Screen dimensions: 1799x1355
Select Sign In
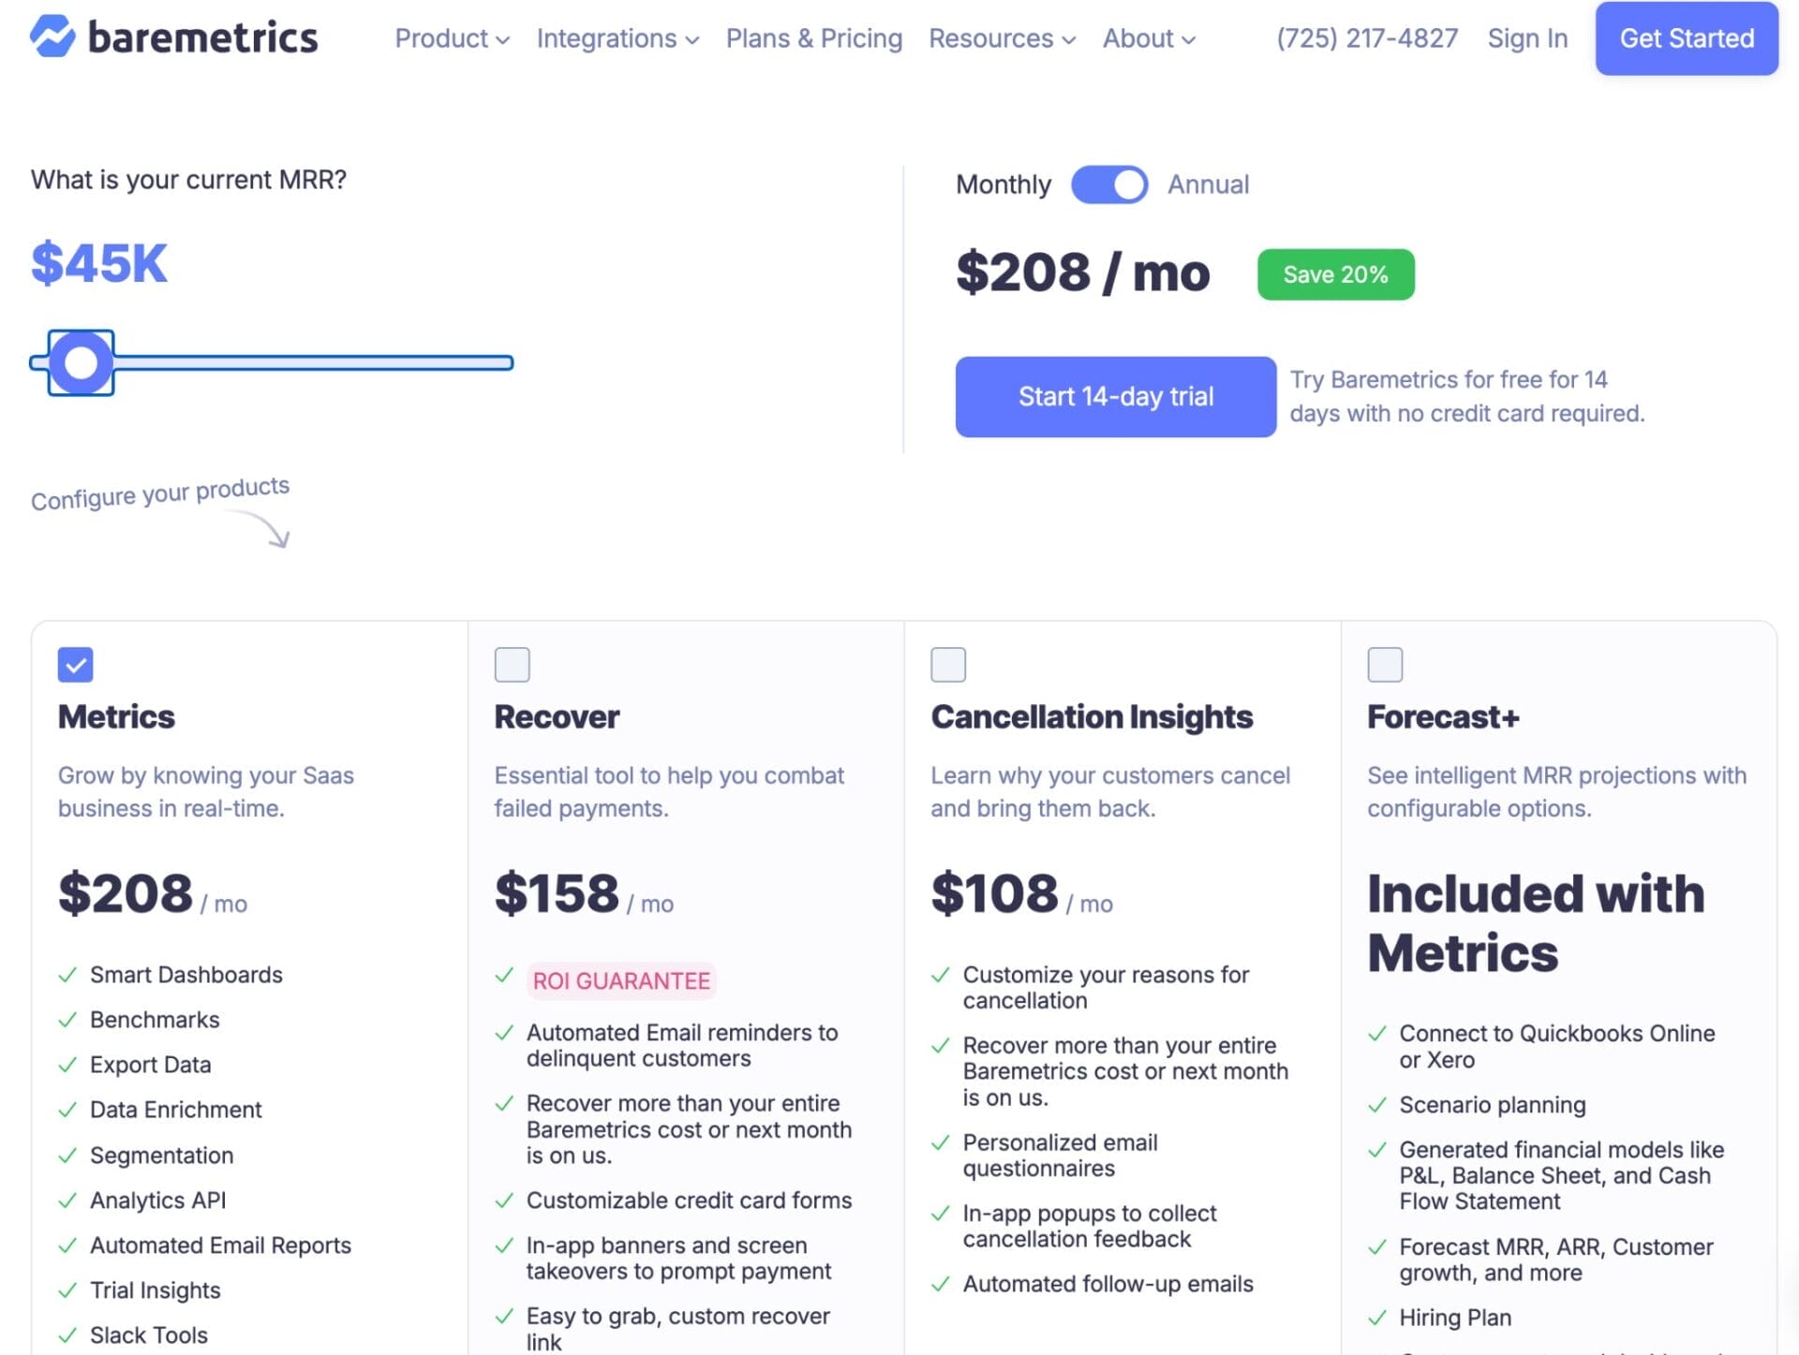[1527, 39]
